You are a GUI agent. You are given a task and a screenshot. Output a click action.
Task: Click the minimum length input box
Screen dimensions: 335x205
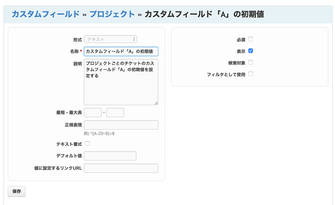point(93,112)
